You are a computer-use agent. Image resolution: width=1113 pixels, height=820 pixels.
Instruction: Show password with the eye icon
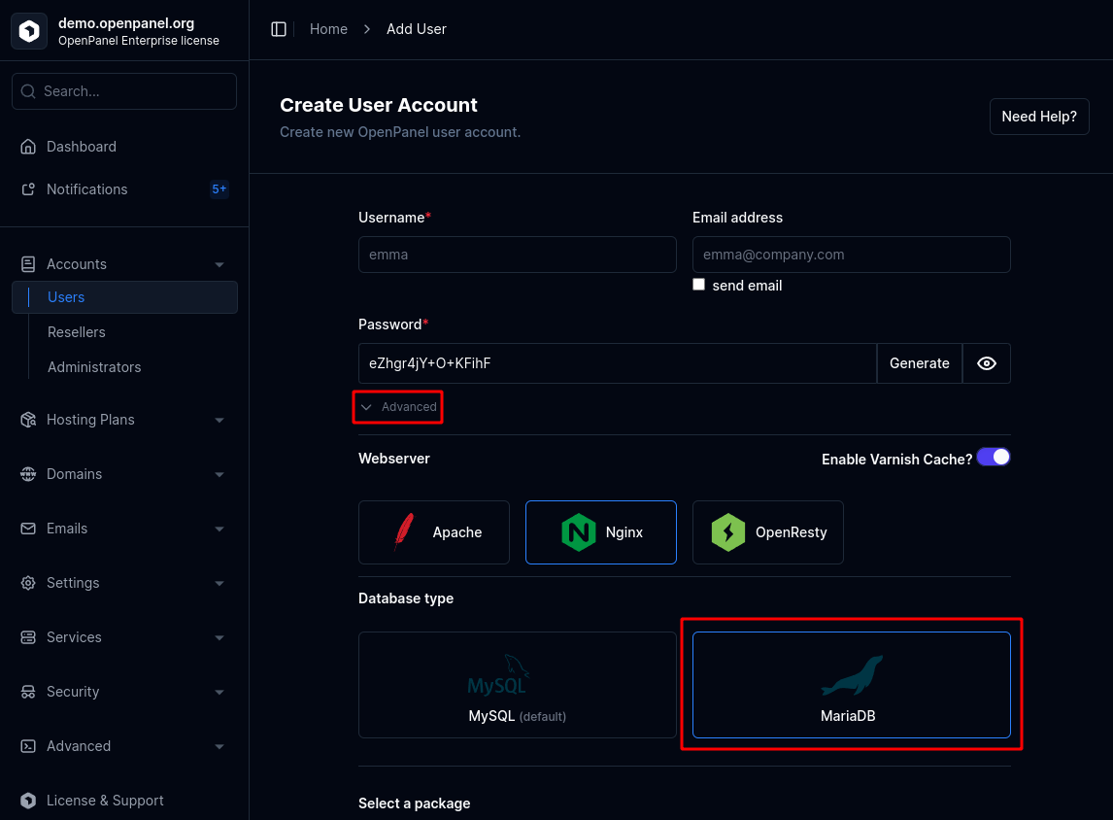[986, 363]
